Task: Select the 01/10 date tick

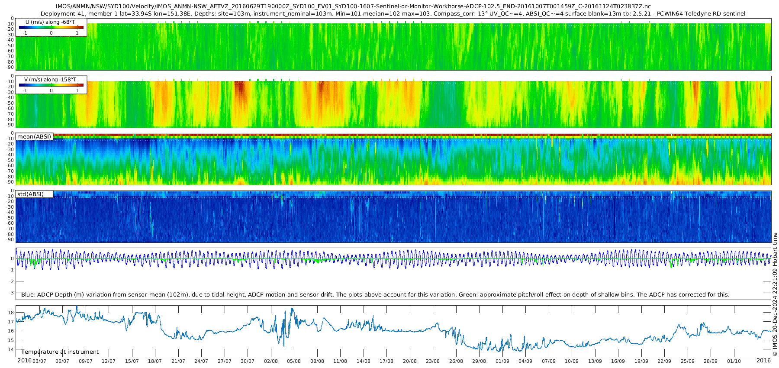Action: tap(734, 361)
